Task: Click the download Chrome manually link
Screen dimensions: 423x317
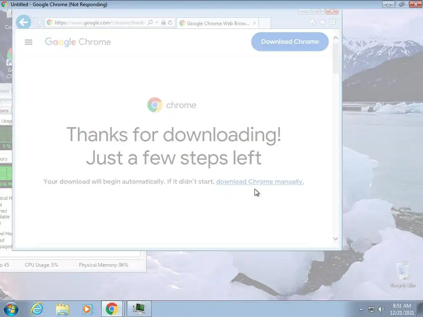Action: click(260, 182)
